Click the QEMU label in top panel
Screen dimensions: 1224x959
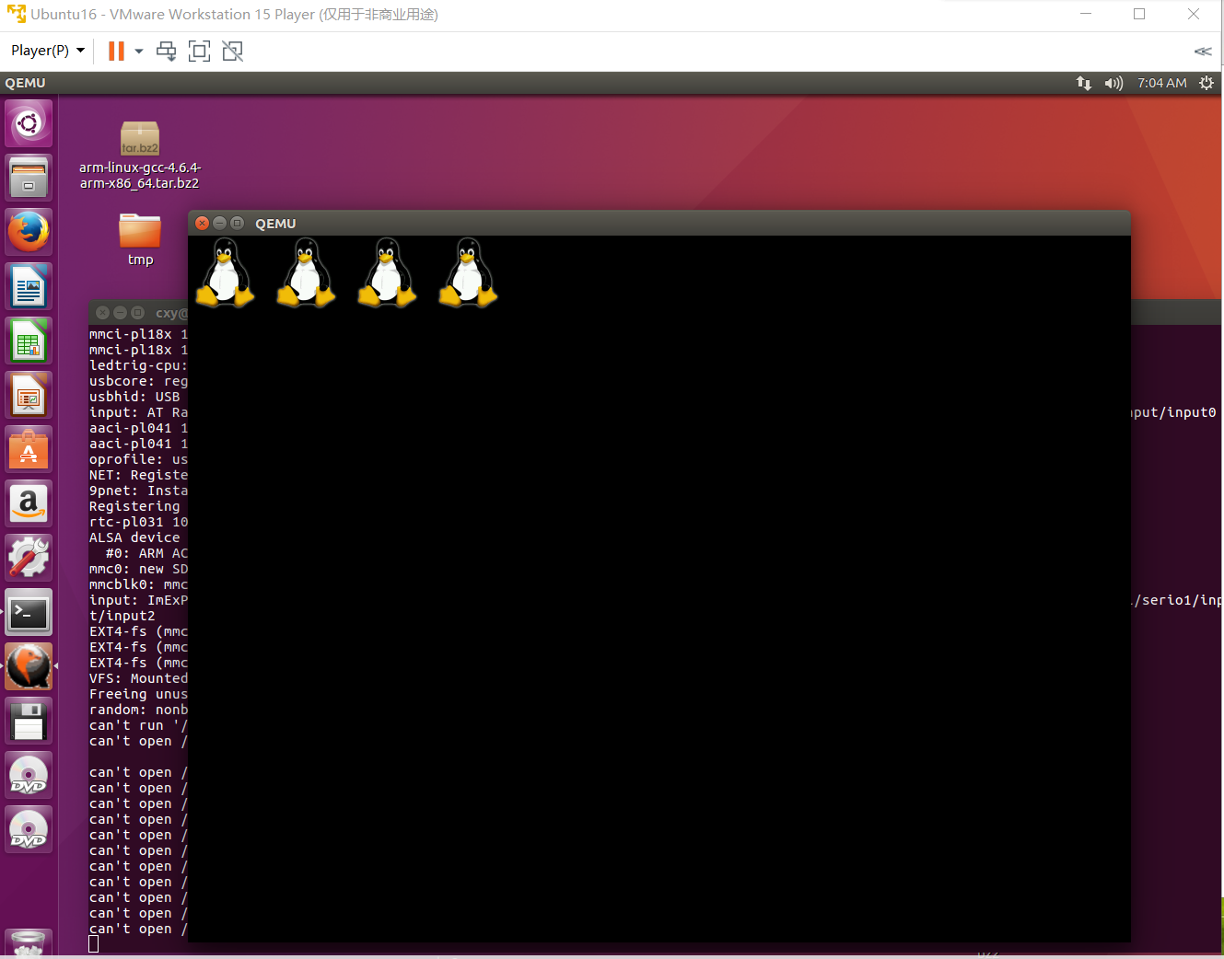[25, 83]
